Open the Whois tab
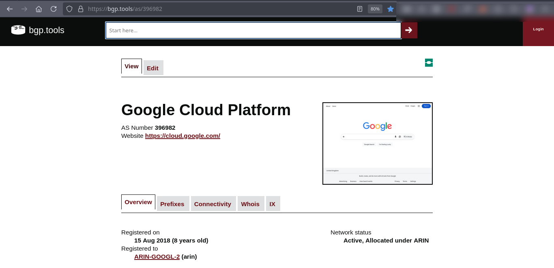Viewport: 554px width, 268px height. tap(250, 204)
